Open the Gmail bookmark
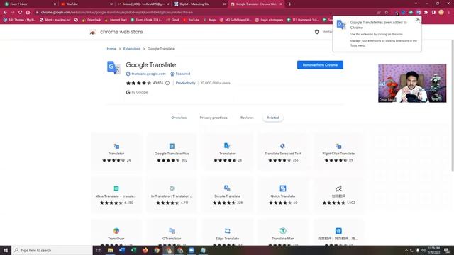The width and height of the screenshot is (454, 255). coord(173,20)
